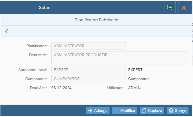Go back using the left chevron arrow
The image size is (193, 117).
(6, 31)
